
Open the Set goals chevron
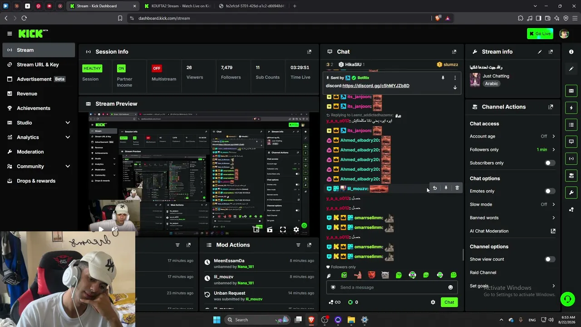point(553,286)
